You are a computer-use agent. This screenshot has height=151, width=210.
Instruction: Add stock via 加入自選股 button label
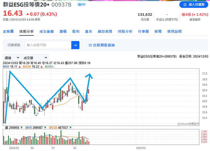(197, 5)
